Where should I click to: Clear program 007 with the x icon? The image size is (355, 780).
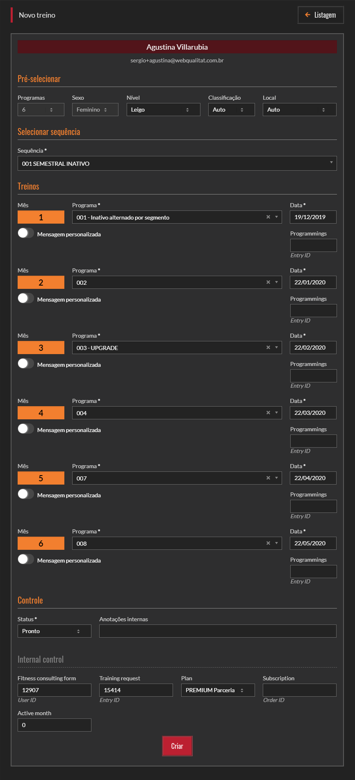click(x=268, y=478)
